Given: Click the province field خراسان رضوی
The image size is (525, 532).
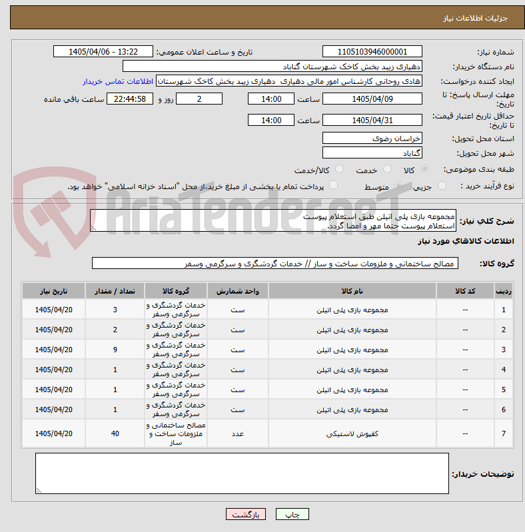Looking at the screenshot, I should 372,138.
